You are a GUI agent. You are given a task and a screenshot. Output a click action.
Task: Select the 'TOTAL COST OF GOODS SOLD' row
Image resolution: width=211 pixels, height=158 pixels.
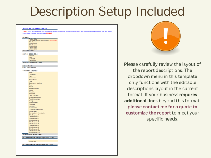(40, 63)
